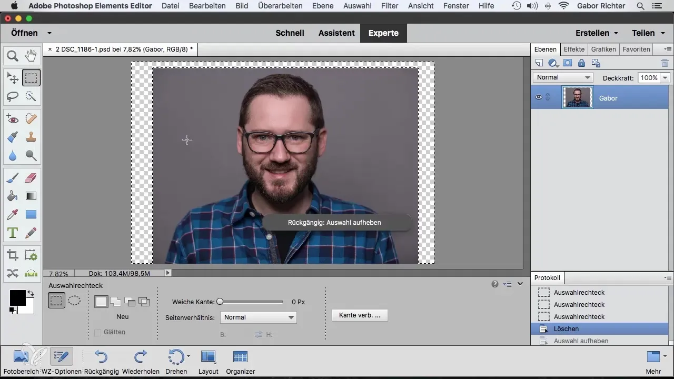The image size is (674, 379).
Task: Click the Weiche Kante slider handle
Action: click(x=220, y=302)
